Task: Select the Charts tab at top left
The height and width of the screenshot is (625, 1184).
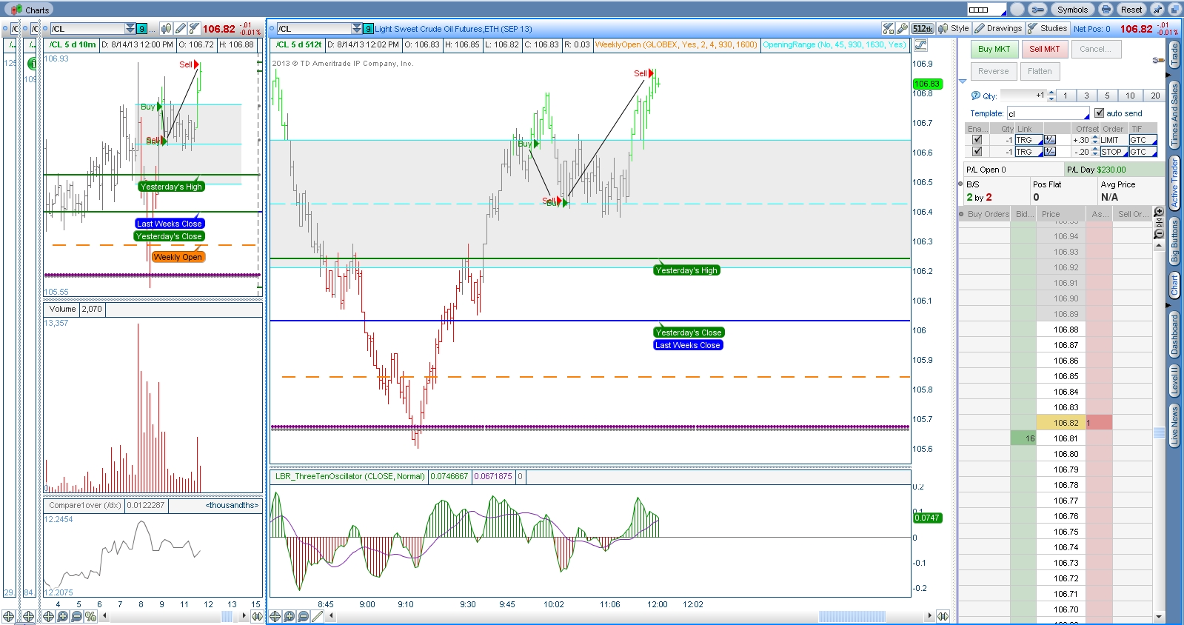Action: pyautogui.click(x=30, y=10)
